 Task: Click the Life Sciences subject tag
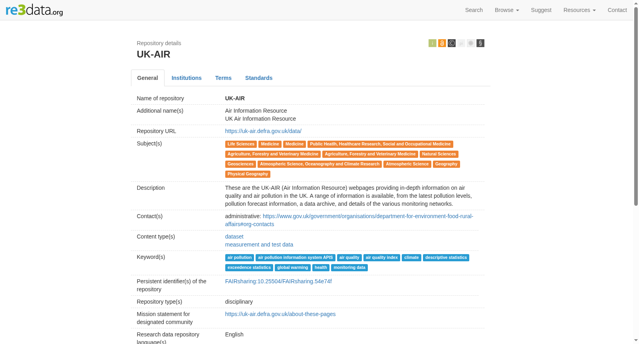pyautogui.click(x=241, y=144)
